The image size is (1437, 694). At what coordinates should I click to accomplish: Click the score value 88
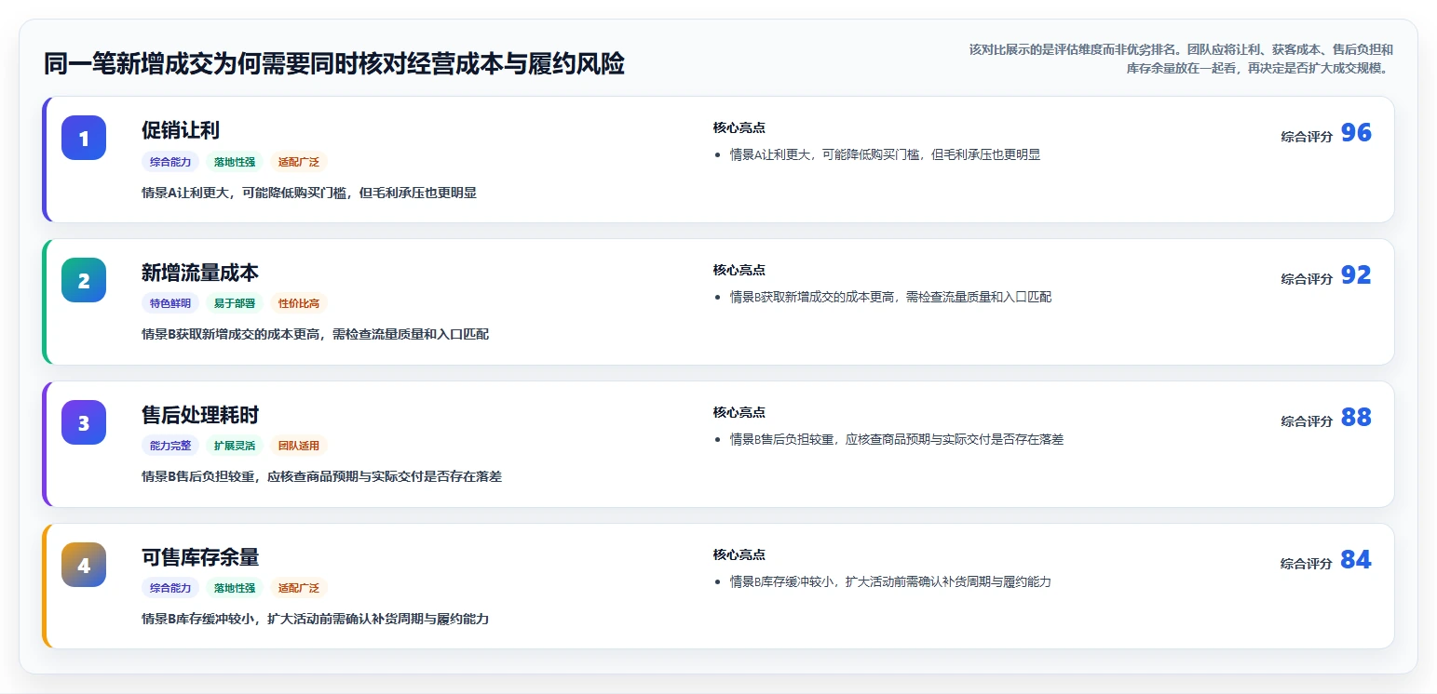(x=1356, y=418)
